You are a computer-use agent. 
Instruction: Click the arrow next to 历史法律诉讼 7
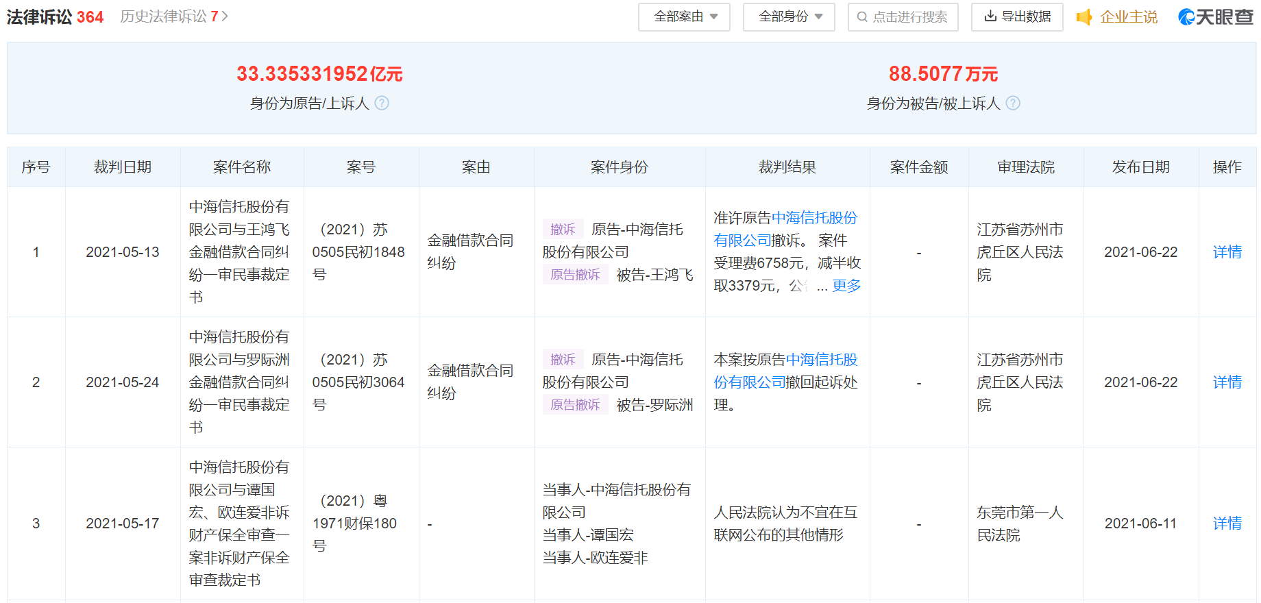click(225, 16)
